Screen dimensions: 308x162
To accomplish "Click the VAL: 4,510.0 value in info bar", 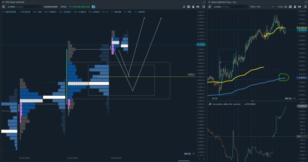I will coord(65,12).
